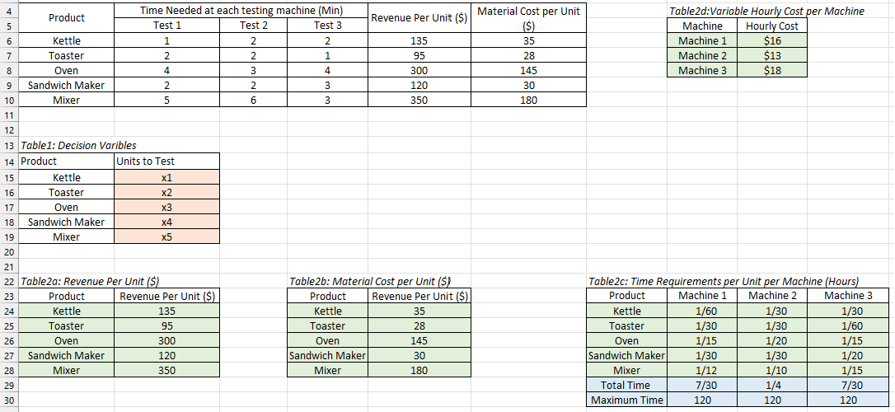895x412 pixels.
Task: Click the 'Table2c: Time Requirements per Unit per Machine (Hours)' title
Action: point(724,281)
